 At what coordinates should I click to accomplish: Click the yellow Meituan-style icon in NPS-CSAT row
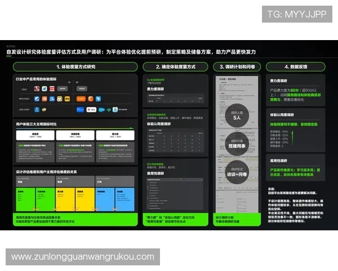point(67,99)
